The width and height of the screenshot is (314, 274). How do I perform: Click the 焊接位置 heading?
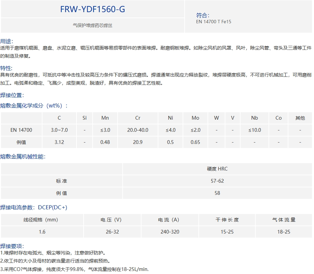point(12,95)
